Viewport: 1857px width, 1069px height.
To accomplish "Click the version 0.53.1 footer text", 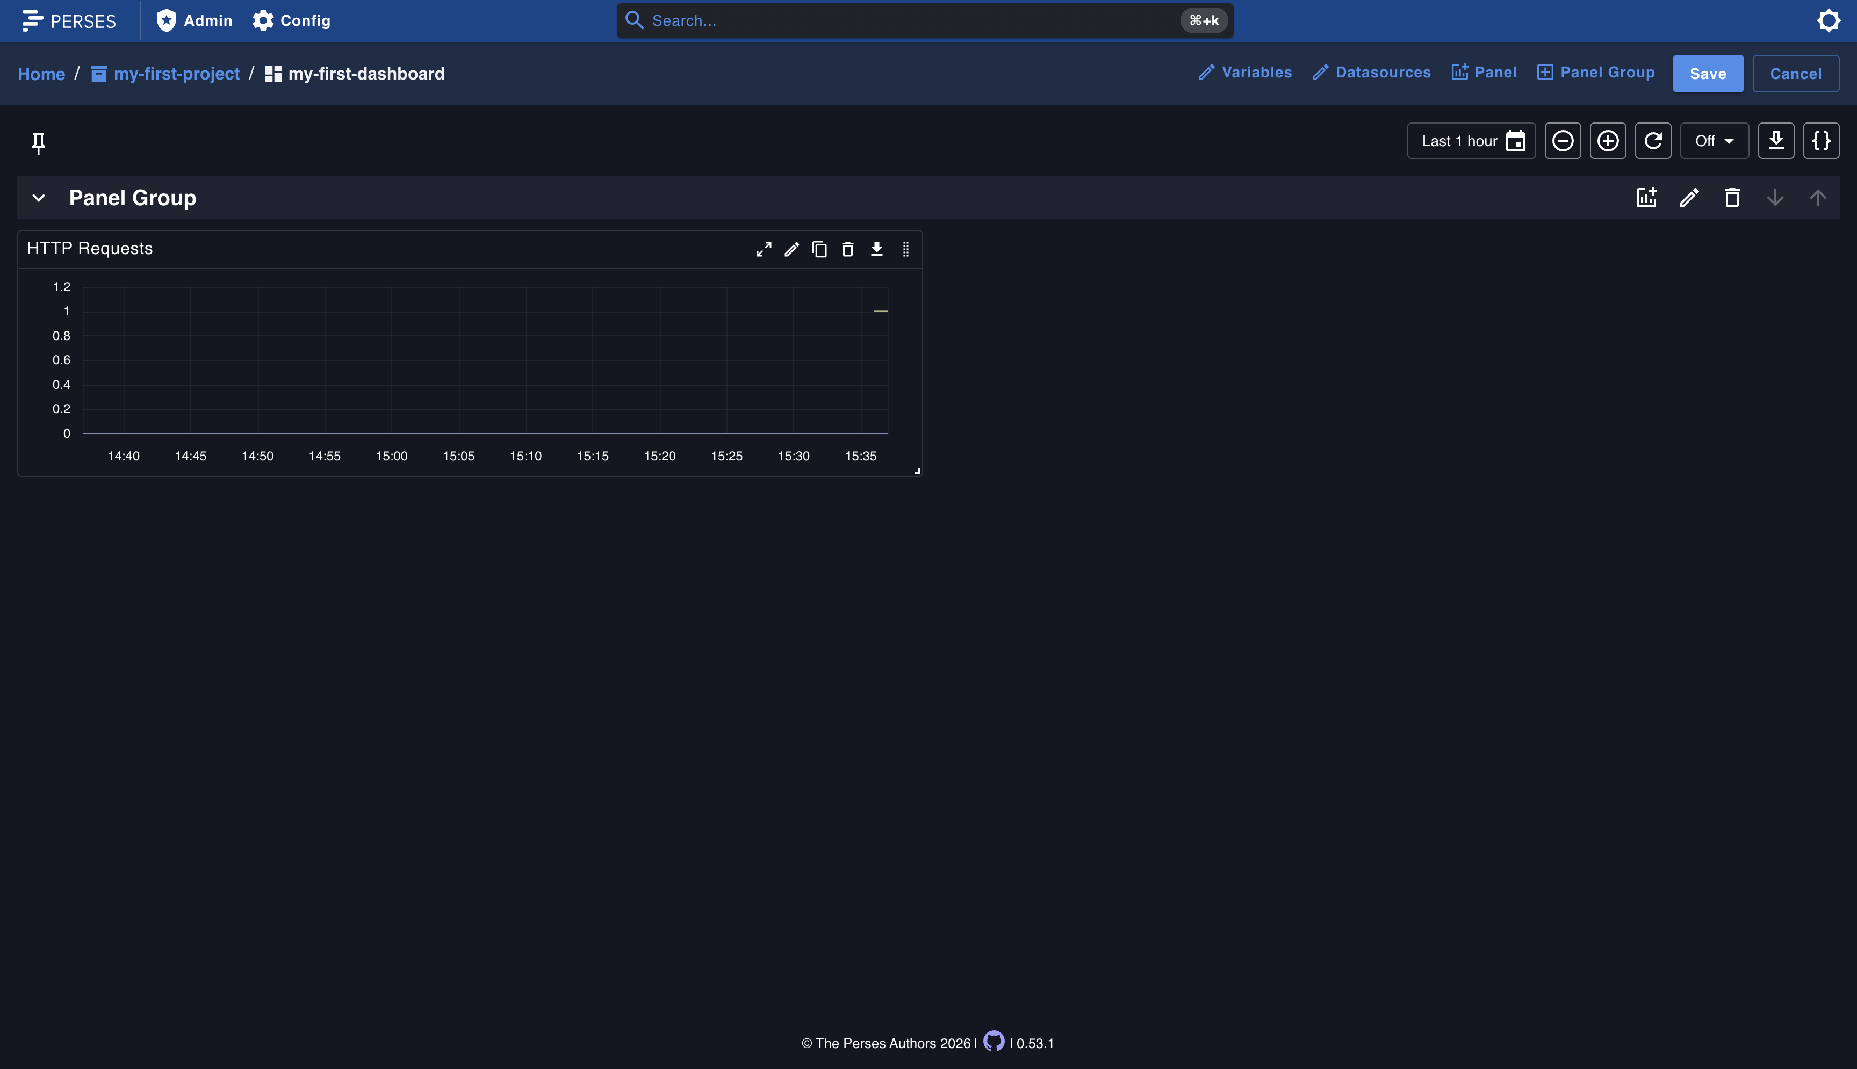I will [1035, 1043].
